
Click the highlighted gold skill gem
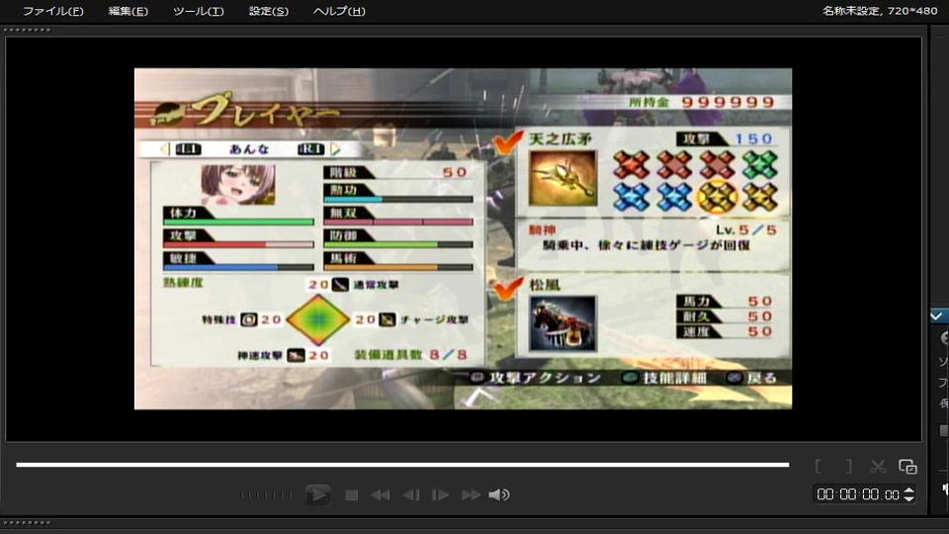click(x=718, y=197)
